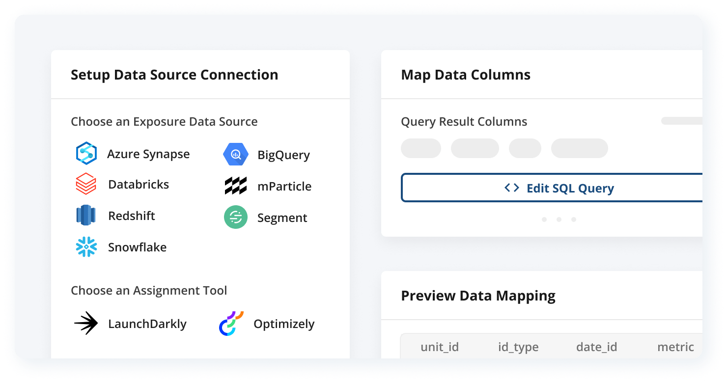The image size is (727, 383).
Task: Click the middle pagination dot
Action: 559,219
